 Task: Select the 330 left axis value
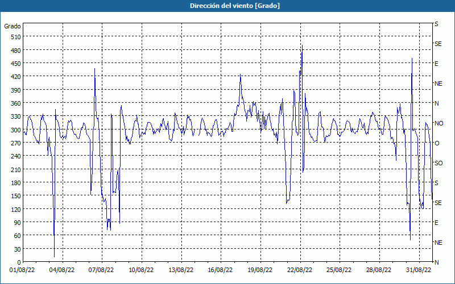[16, 116]
